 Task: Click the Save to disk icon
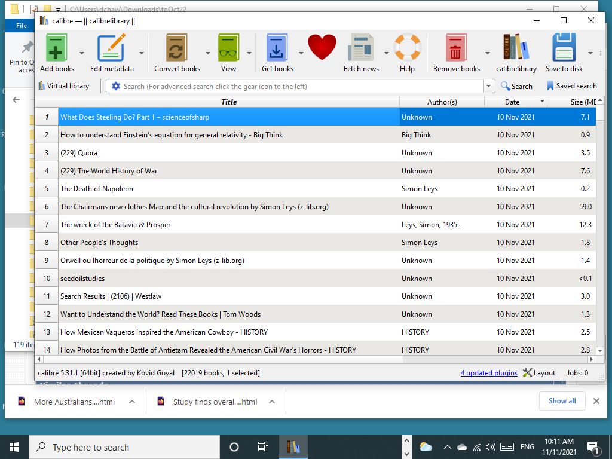click(564, 48)
